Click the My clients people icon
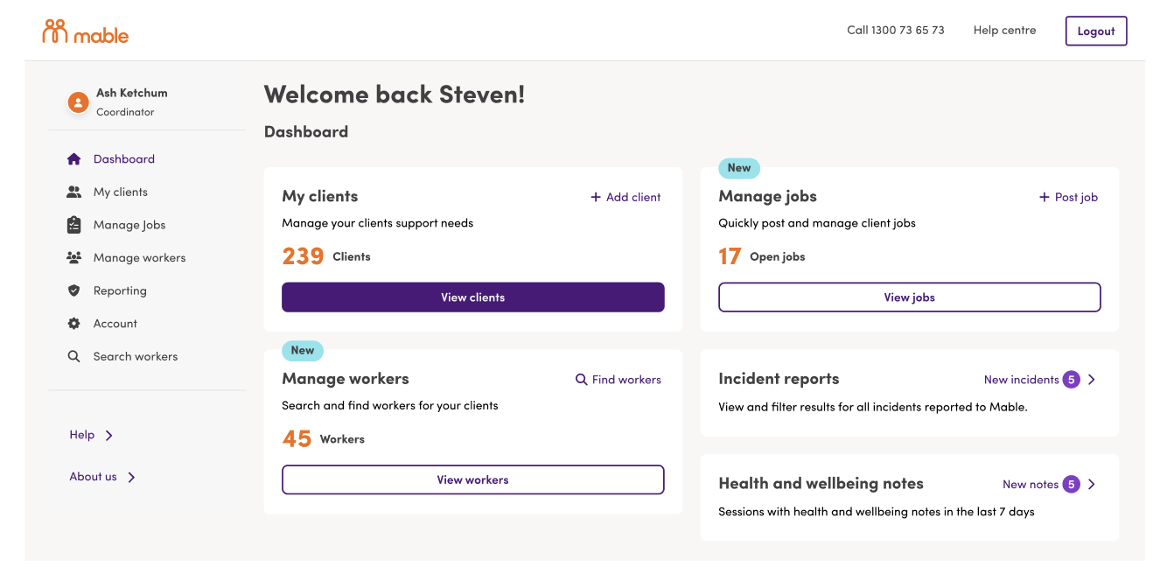This screenshot has height=567, width=1153. coord(74,192)
